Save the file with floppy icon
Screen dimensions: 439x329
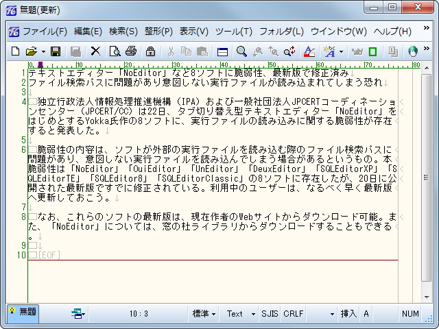click(56, 51)
